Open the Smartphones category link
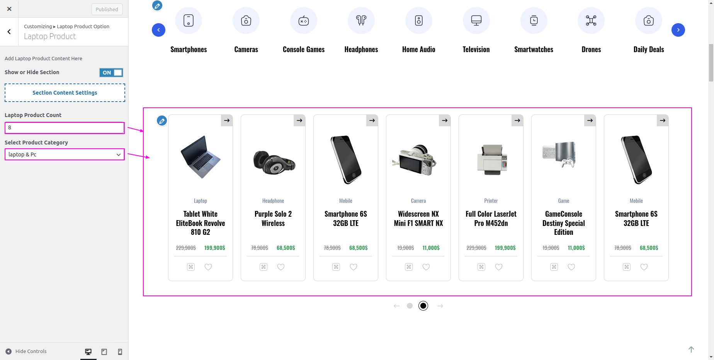This screenshot has width=714, height=360. coord(189,49)
